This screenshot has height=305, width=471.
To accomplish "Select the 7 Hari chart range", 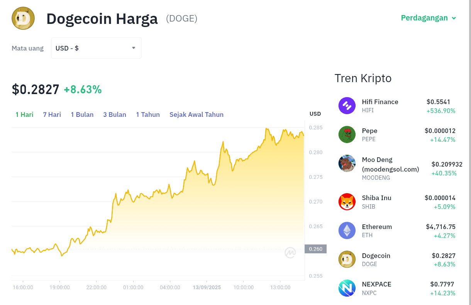I will (x=52, y=115).
